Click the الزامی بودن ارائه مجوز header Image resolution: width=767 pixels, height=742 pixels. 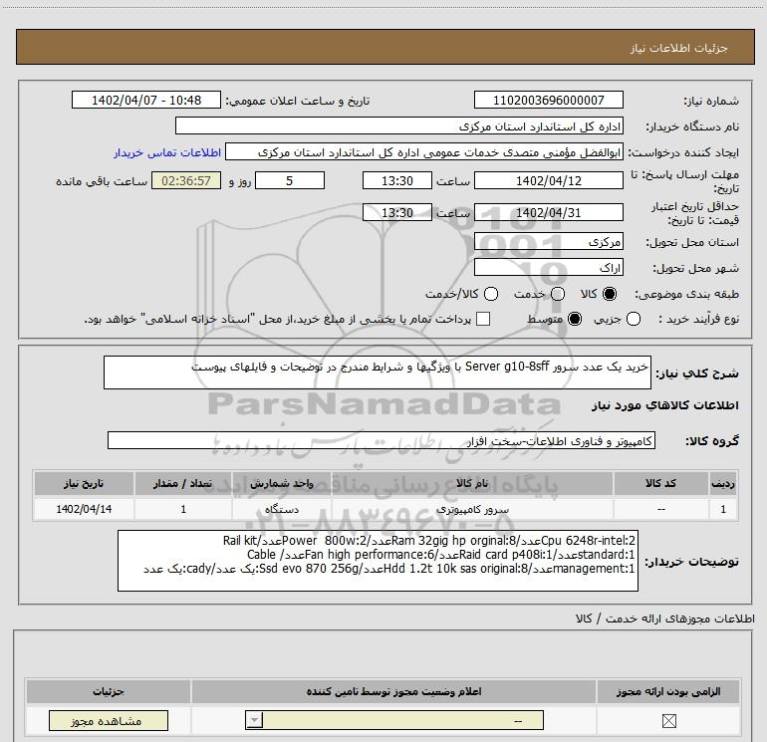click(668, 691)
